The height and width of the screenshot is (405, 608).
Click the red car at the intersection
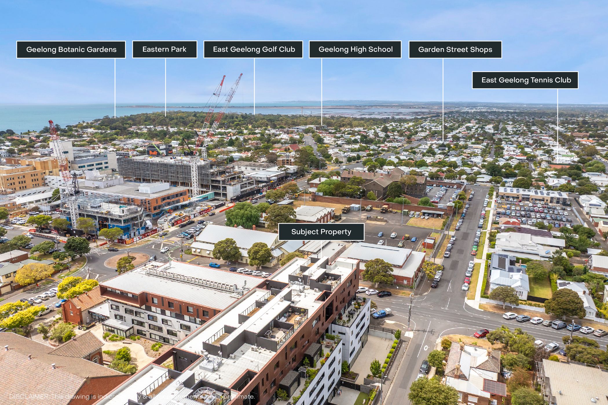tap(481, 333)
